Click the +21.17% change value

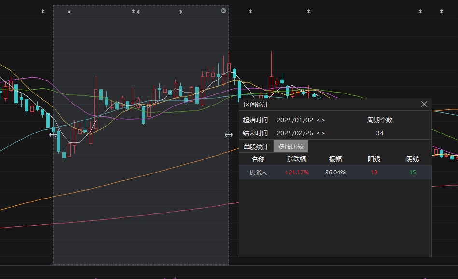coord(297,173)
